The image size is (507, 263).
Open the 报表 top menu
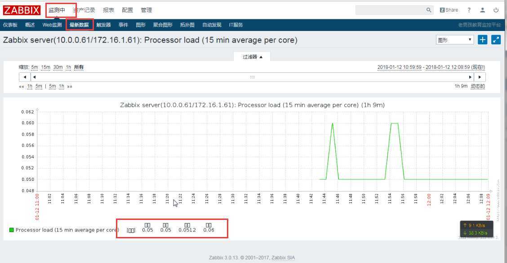point(109,10)
